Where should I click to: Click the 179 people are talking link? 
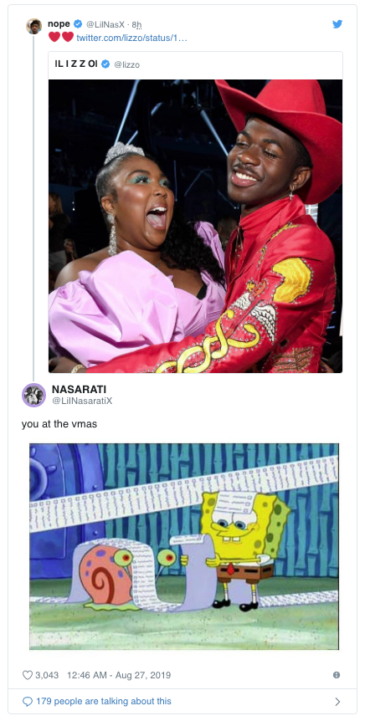pyautogui.click(x=103, y=701)
